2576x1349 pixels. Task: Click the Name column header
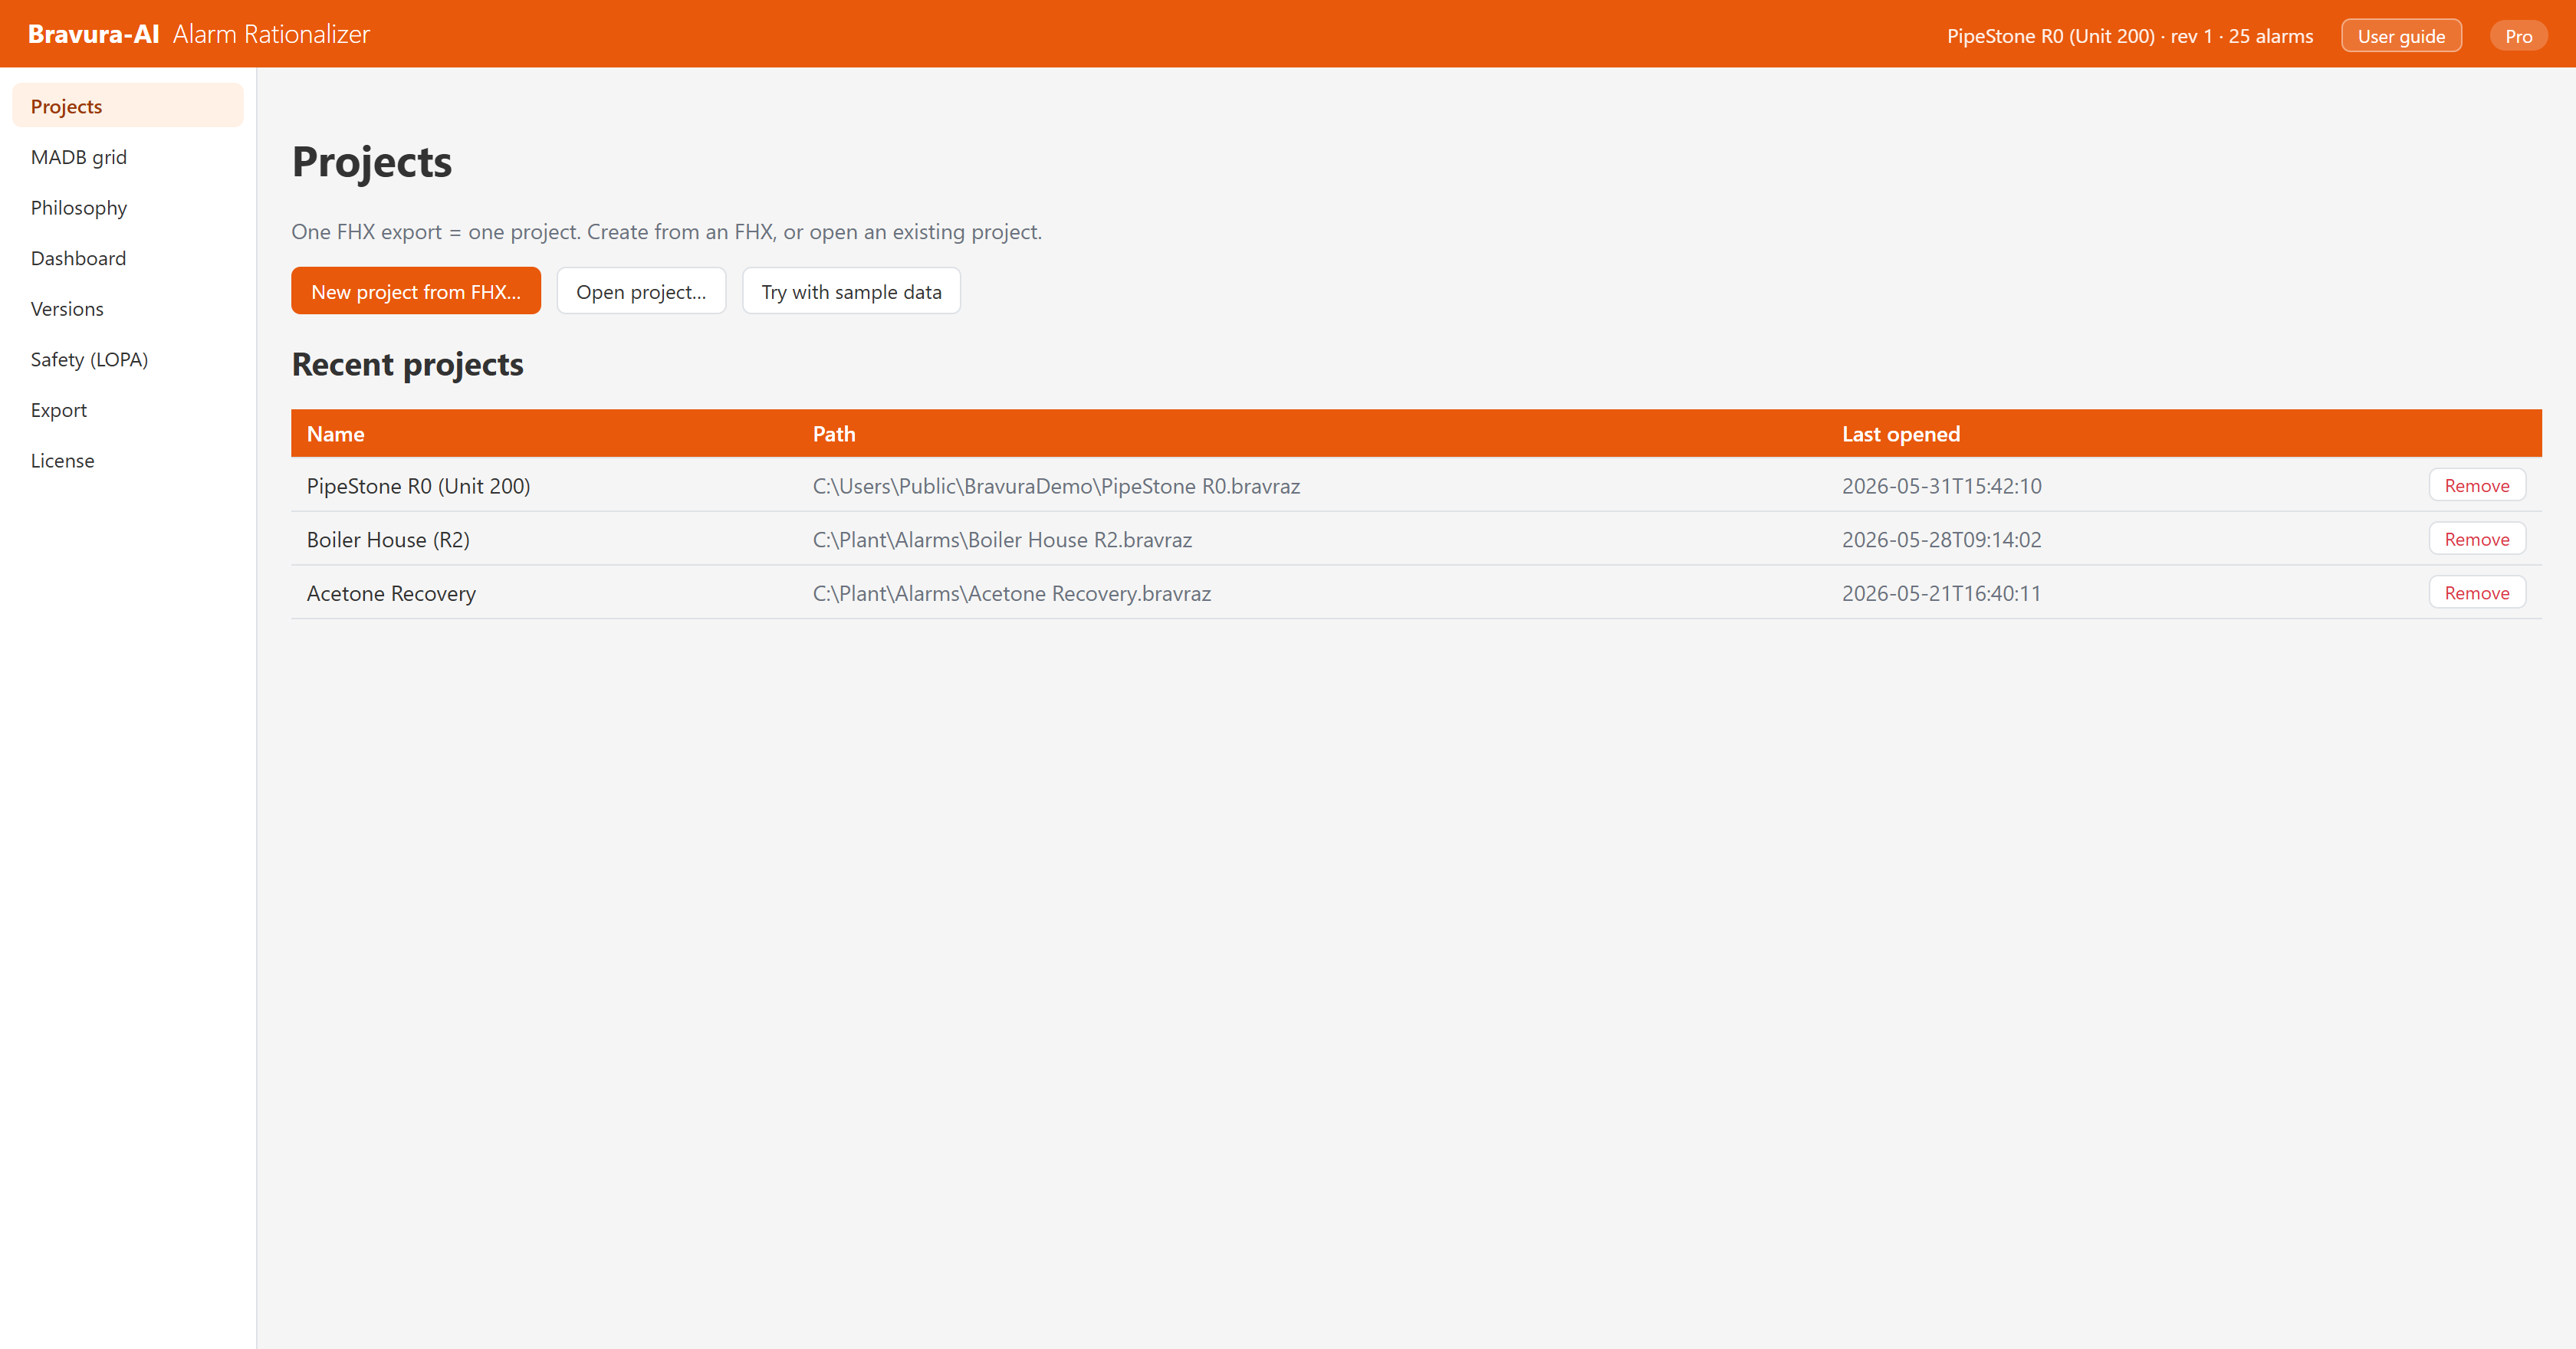[x=335, y=433]
